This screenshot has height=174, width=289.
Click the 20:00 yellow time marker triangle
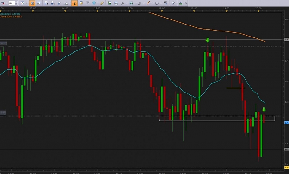258,11
